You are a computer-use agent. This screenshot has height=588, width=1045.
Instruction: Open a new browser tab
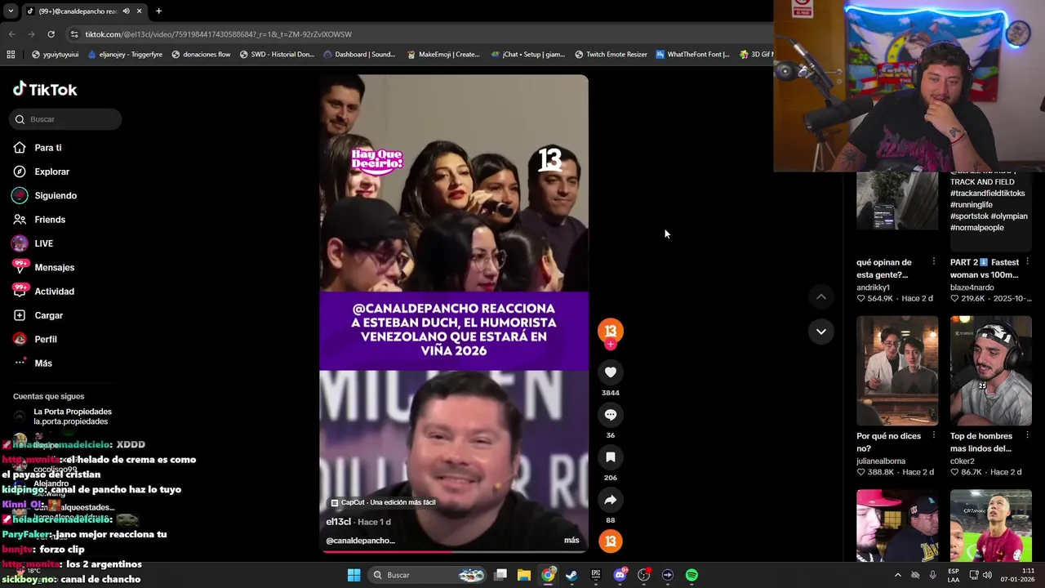point(158,11)
